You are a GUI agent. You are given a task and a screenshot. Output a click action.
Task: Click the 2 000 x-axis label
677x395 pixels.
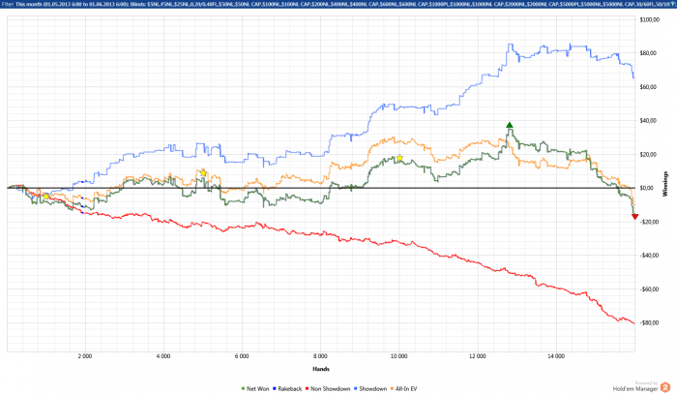[85, 356]
